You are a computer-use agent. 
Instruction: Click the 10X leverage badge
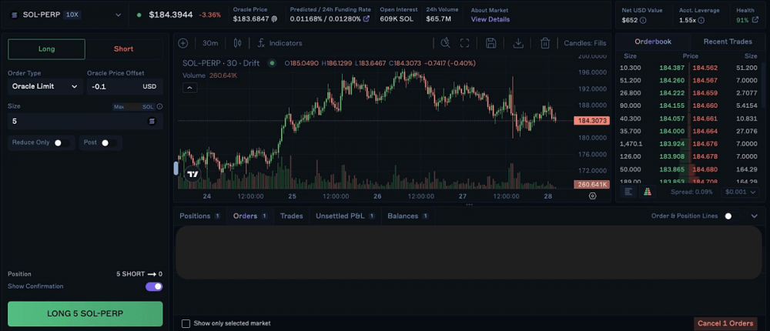(72, 15)
